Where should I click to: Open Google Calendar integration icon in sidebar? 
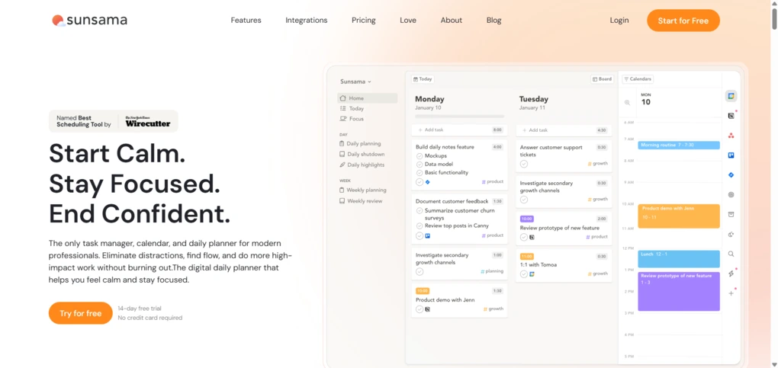point(731,96)
